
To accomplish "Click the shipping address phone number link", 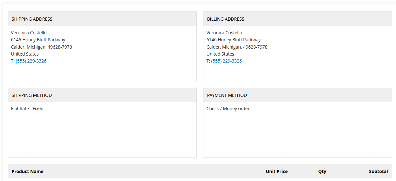I will tap(31, 61).
